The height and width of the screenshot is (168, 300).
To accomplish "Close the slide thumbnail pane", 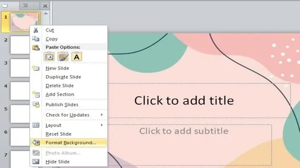I will click(45, 6).
